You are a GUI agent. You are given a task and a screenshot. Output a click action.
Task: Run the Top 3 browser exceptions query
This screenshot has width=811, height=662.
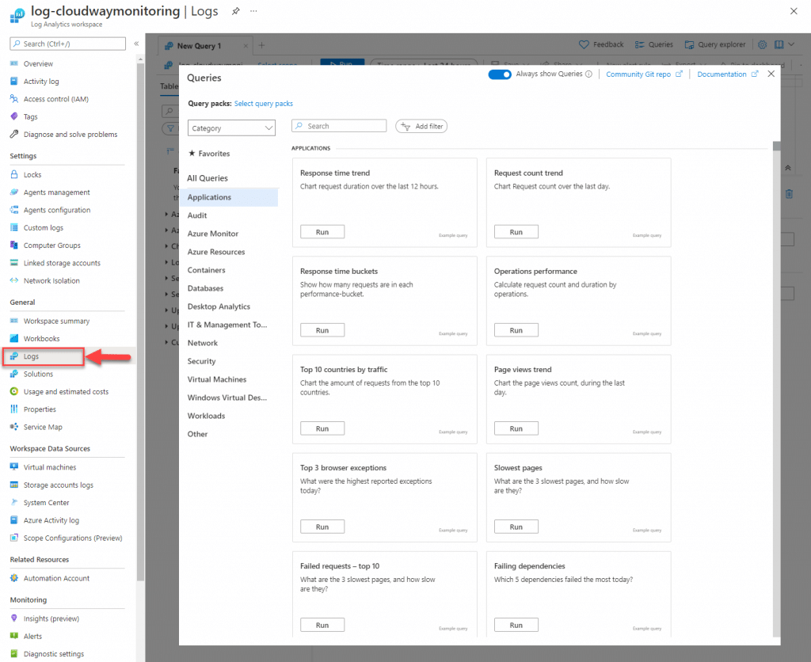322,527
